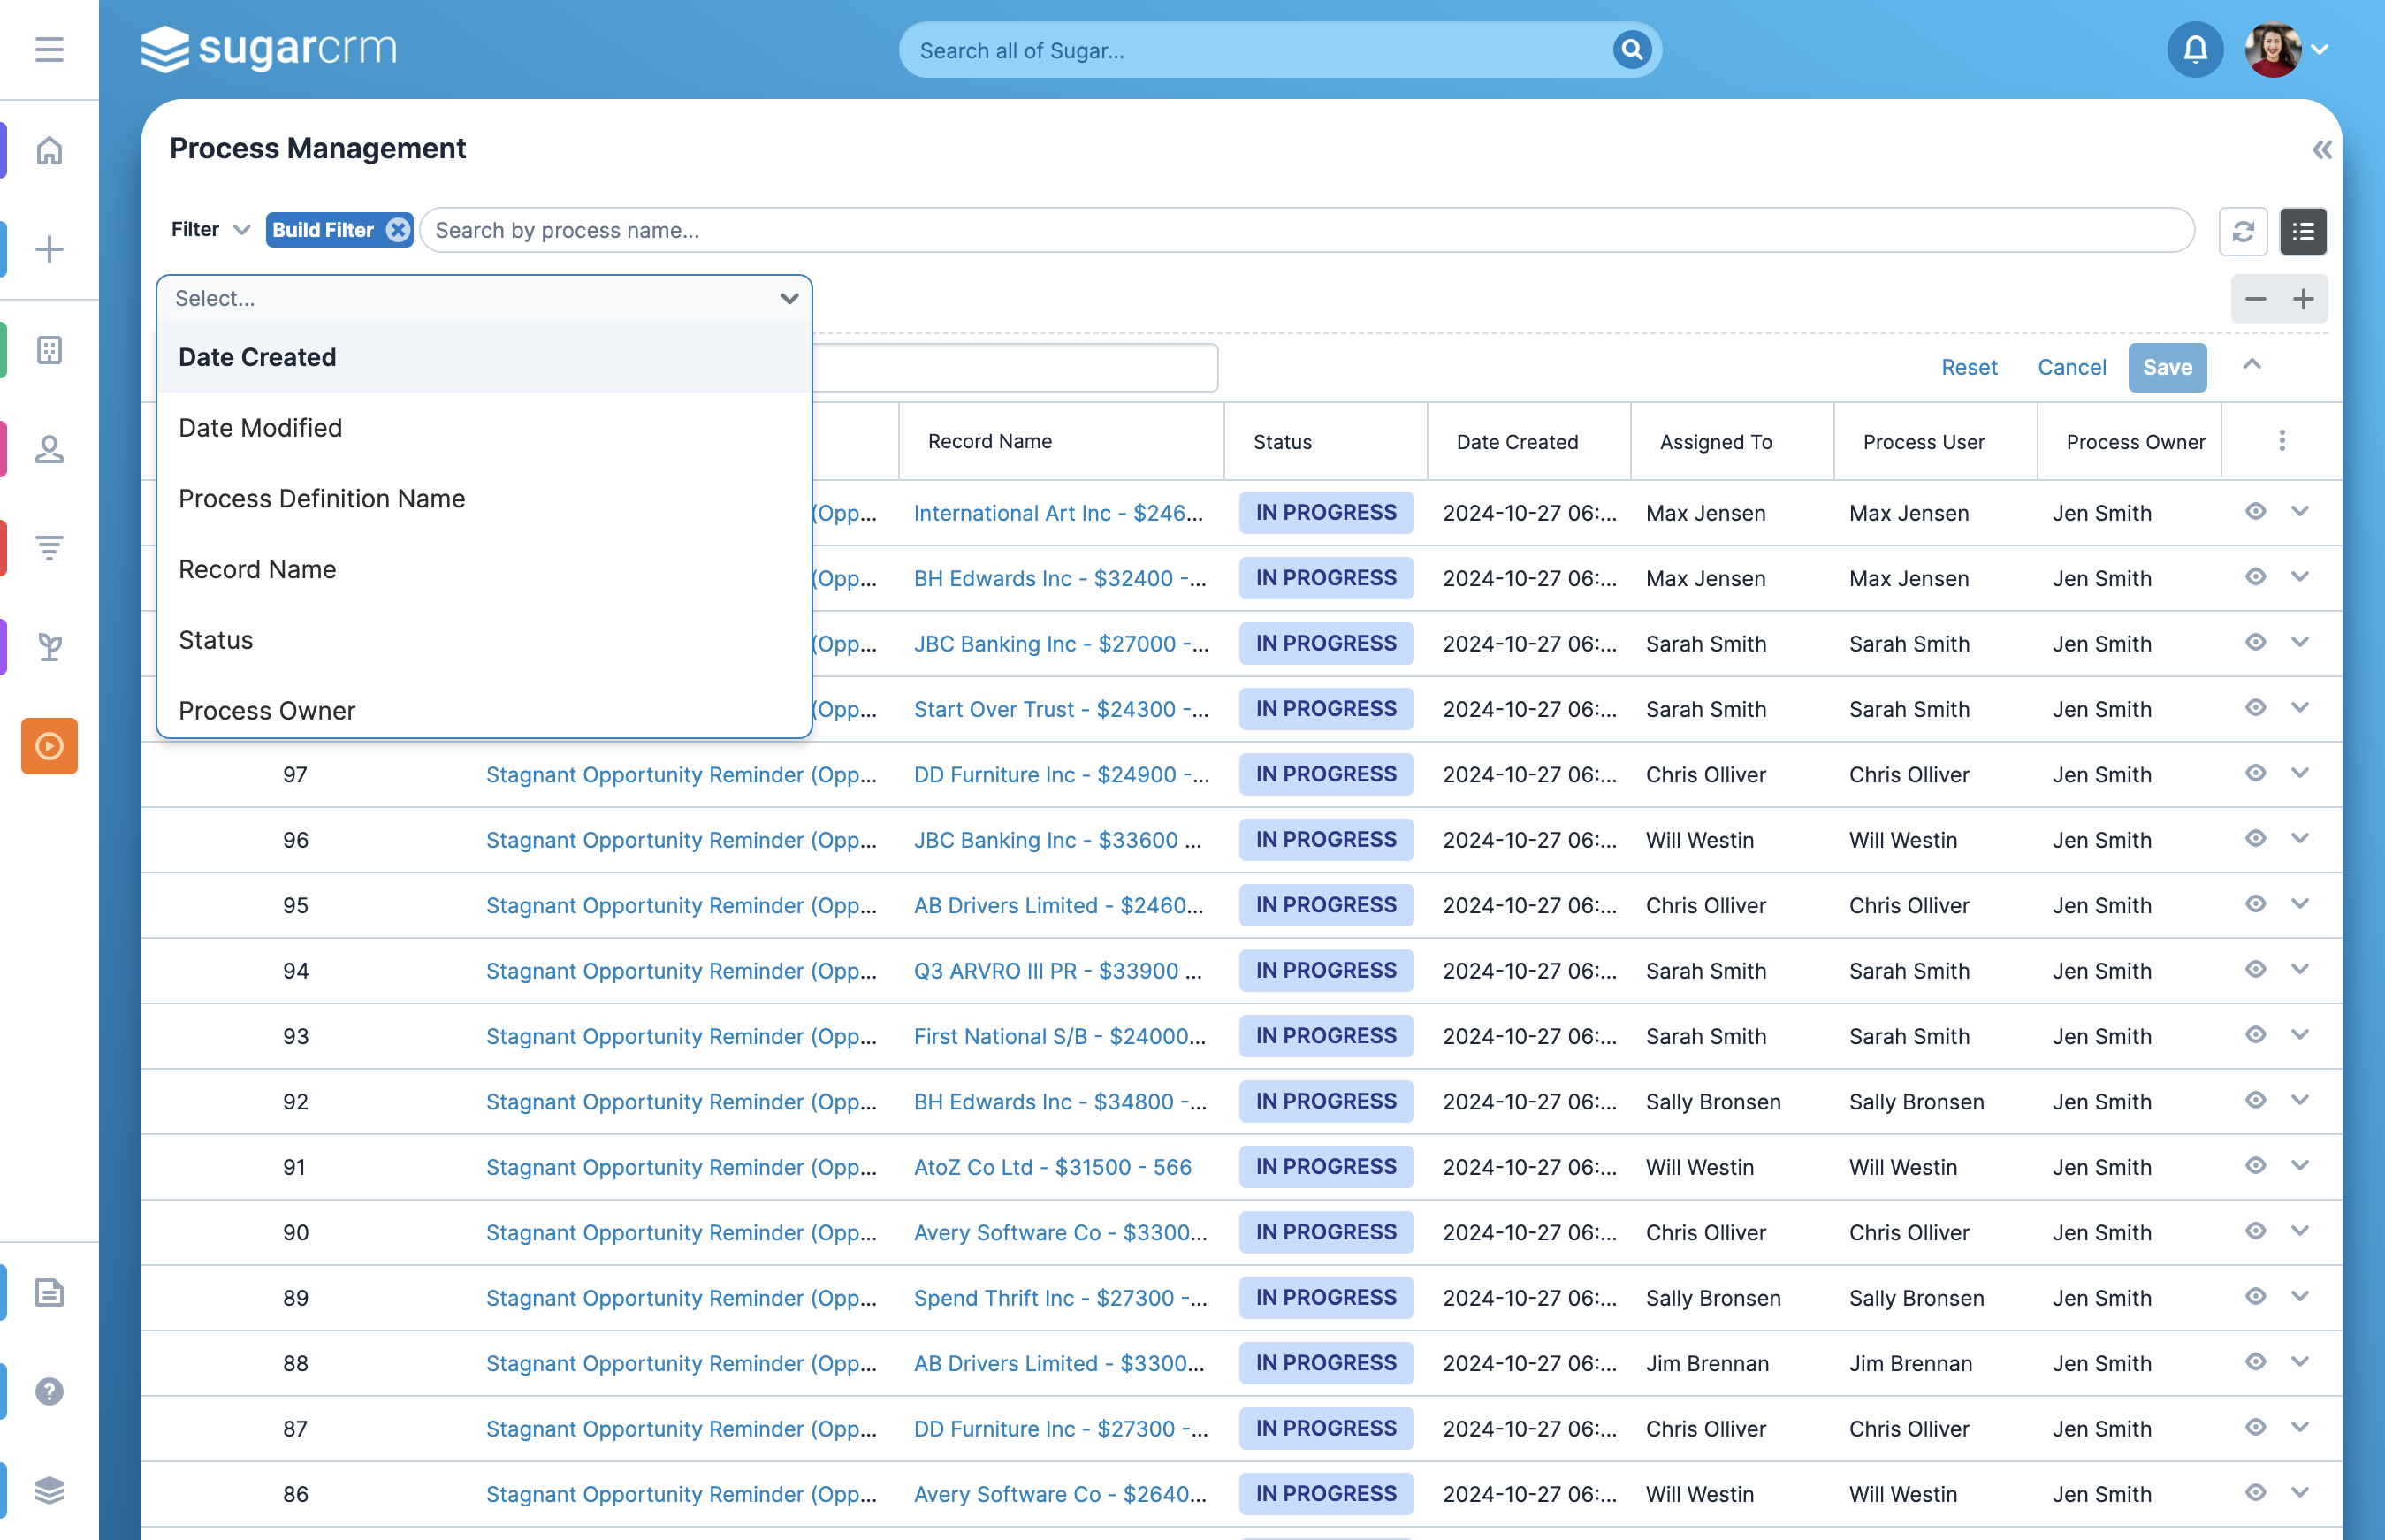Open Documents icon in sidebar

point(49,1292)
